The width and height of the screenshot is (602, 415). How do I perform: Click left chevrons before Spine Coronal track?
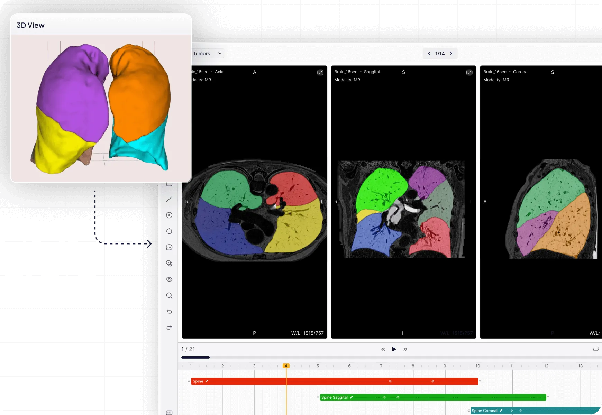coord(469,411)
